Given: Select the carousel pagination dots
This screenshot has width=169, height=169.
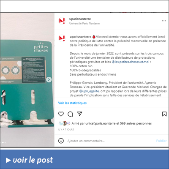Looking at the screenshot, I should click(x=3, y=143).
